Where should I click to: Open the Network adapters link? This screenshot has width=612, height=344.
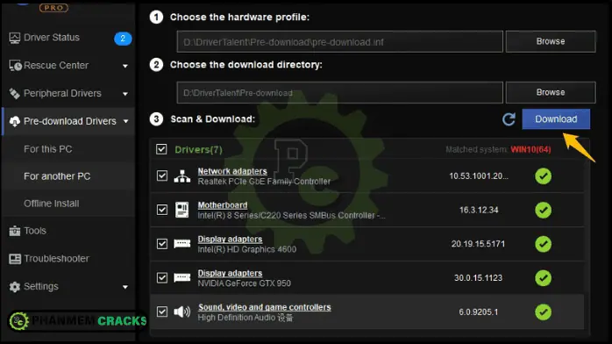pyautogui.click(x=232, y=171)
